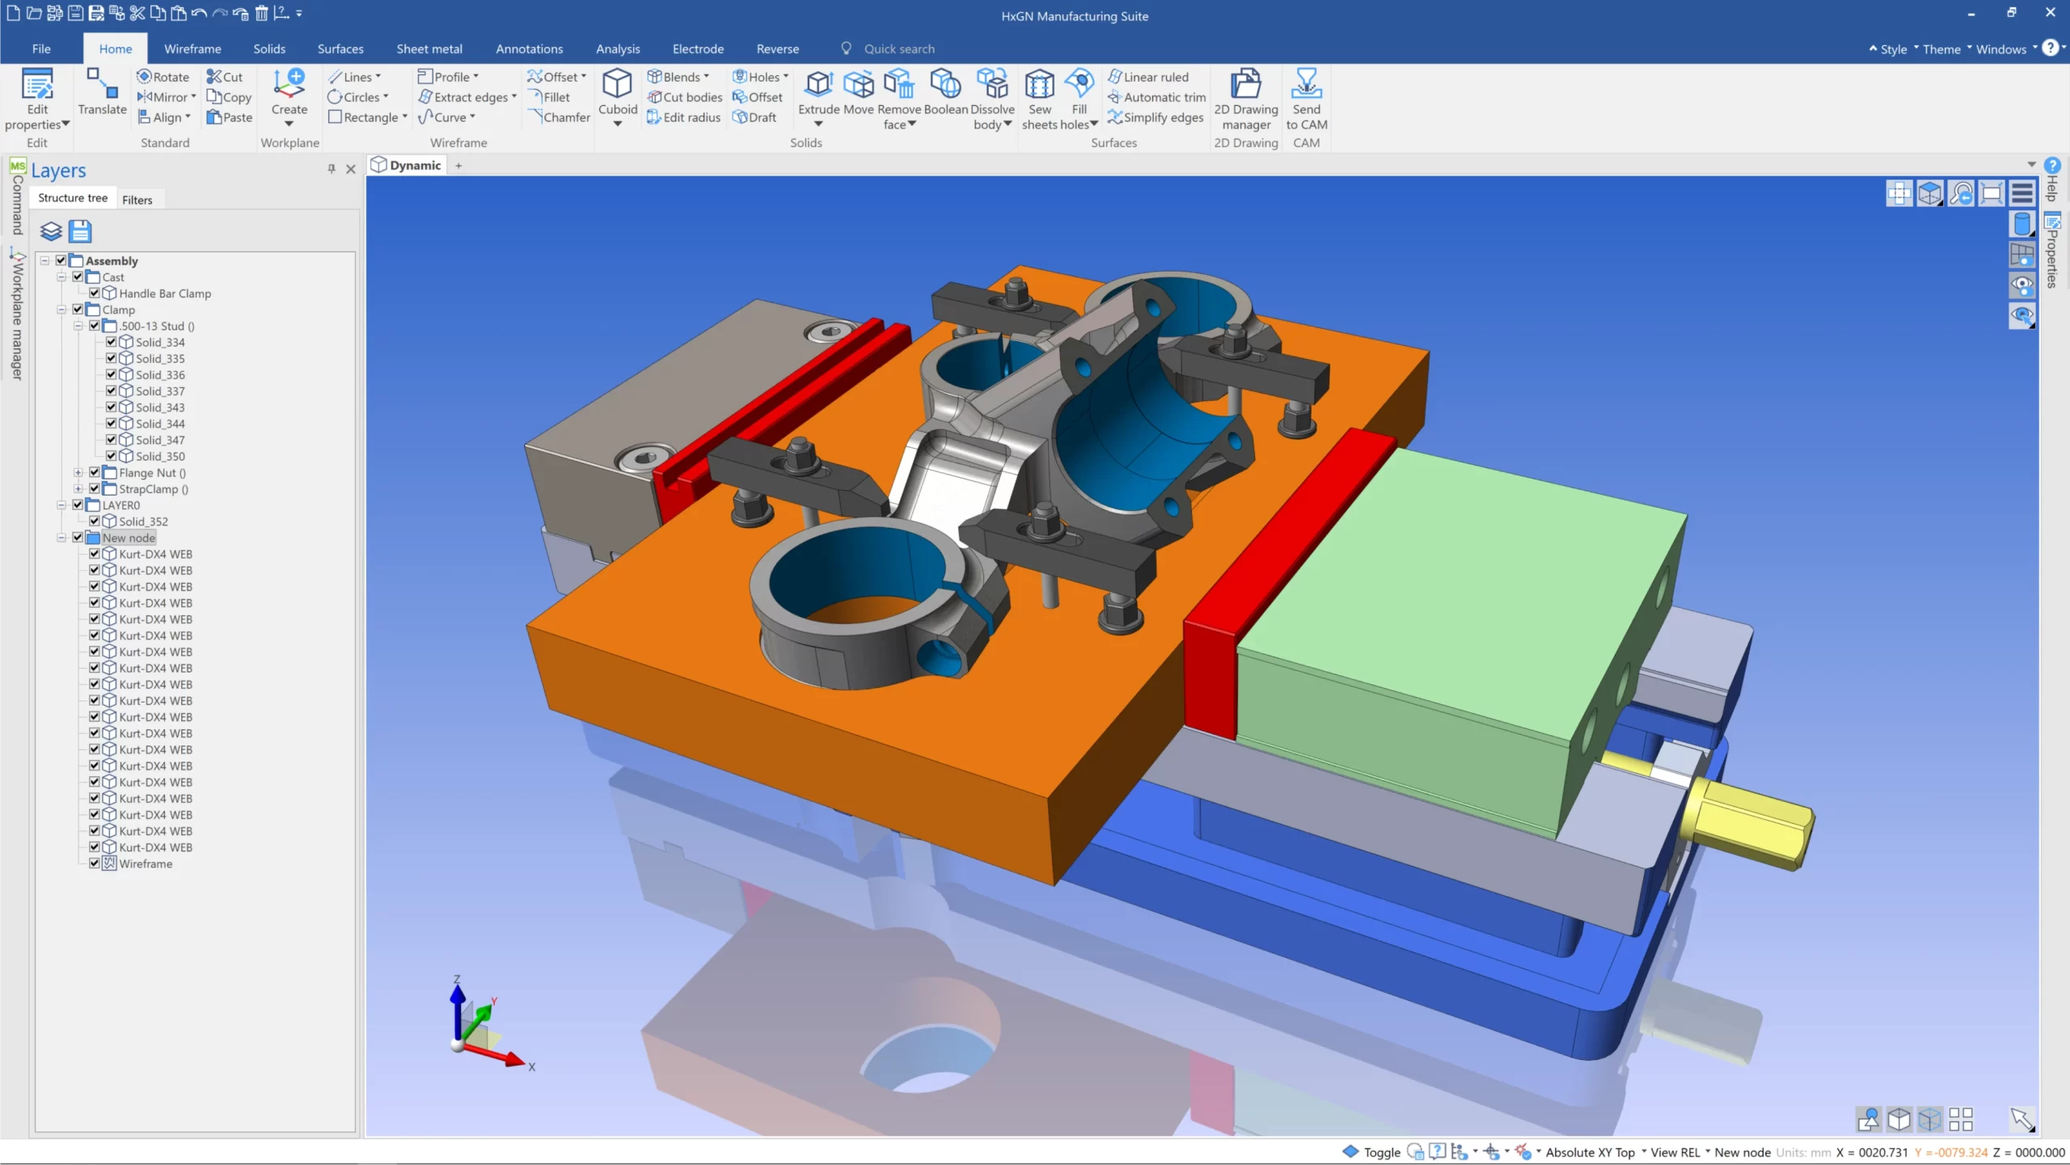Click the layers stack icon in panel
2070x1165 pixels.
51,231
